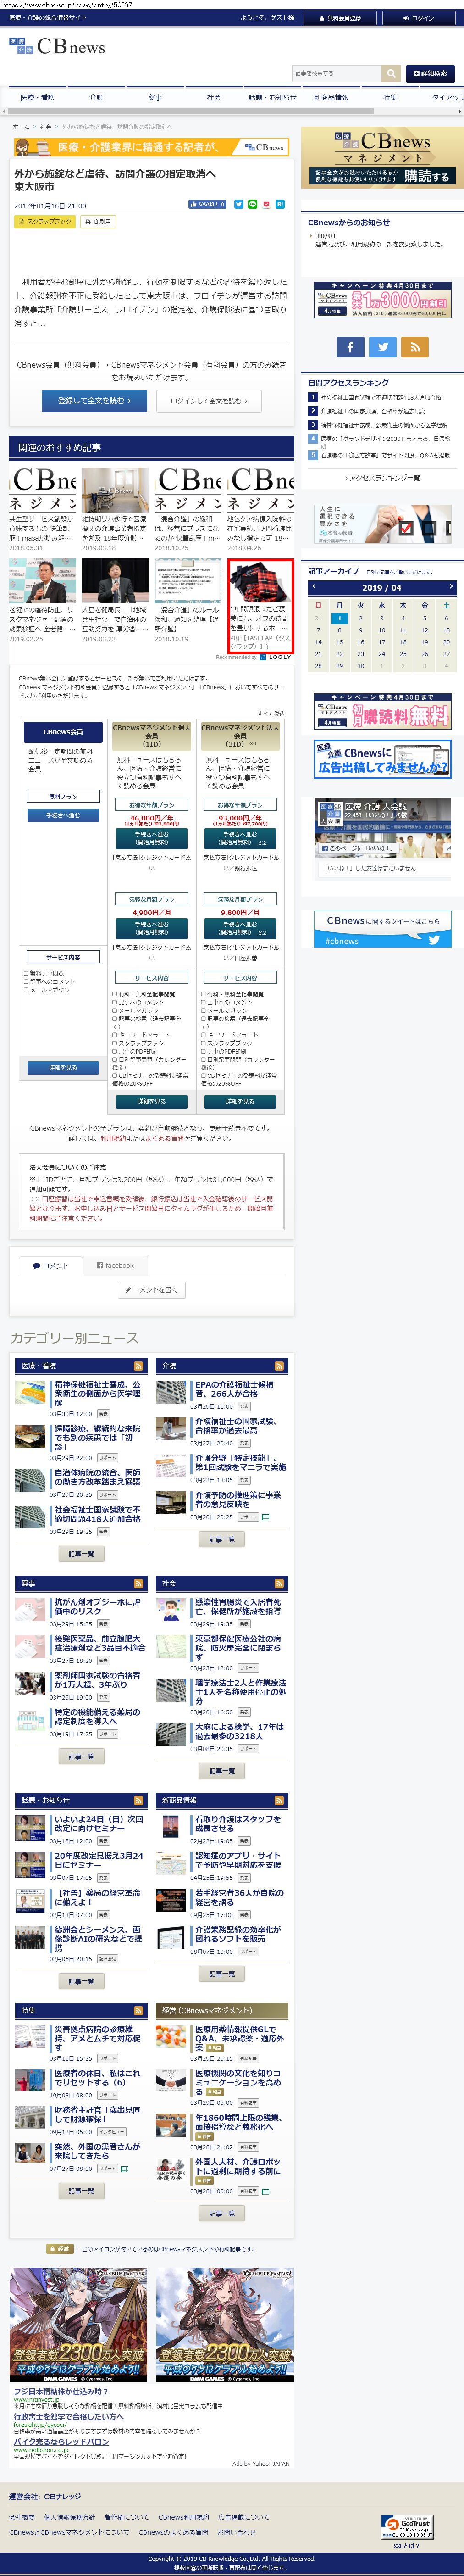464x2576 pixels.
Task: Open ranking item 1 about 社会福祉士国家試験
Action: coord(380,397)
